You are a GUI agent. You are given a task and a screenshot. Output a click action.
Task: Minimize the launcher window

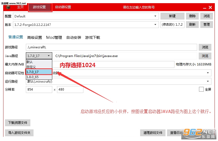(x=204, y=7)
